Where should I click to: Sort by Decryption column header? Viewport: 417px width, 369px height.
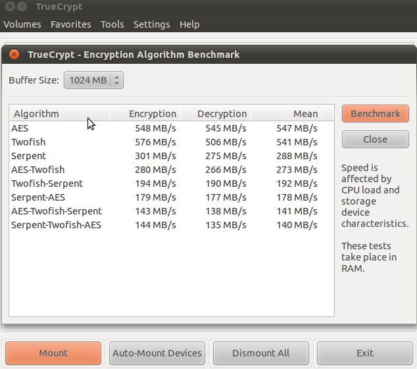[x=216, y=114]
